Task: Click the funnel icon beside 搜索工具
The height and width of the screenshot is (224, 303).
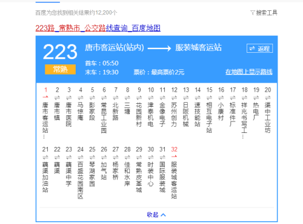Action: click(x=253, y=13)
